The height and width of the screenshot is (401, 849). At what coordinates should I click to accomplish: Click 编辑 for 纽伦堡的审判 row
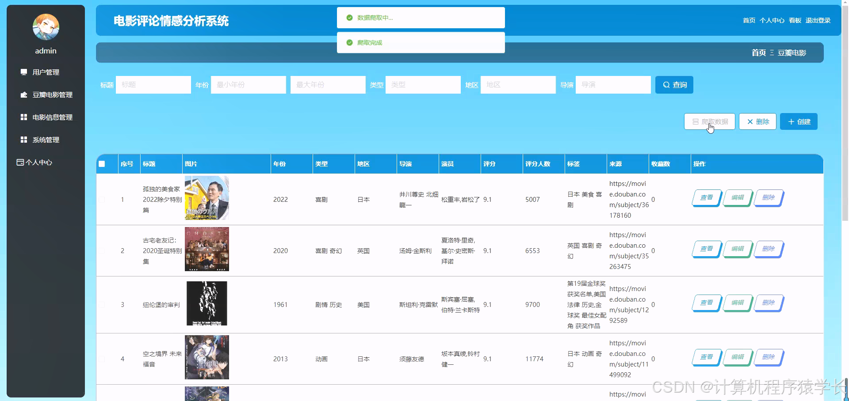(738, 303)
